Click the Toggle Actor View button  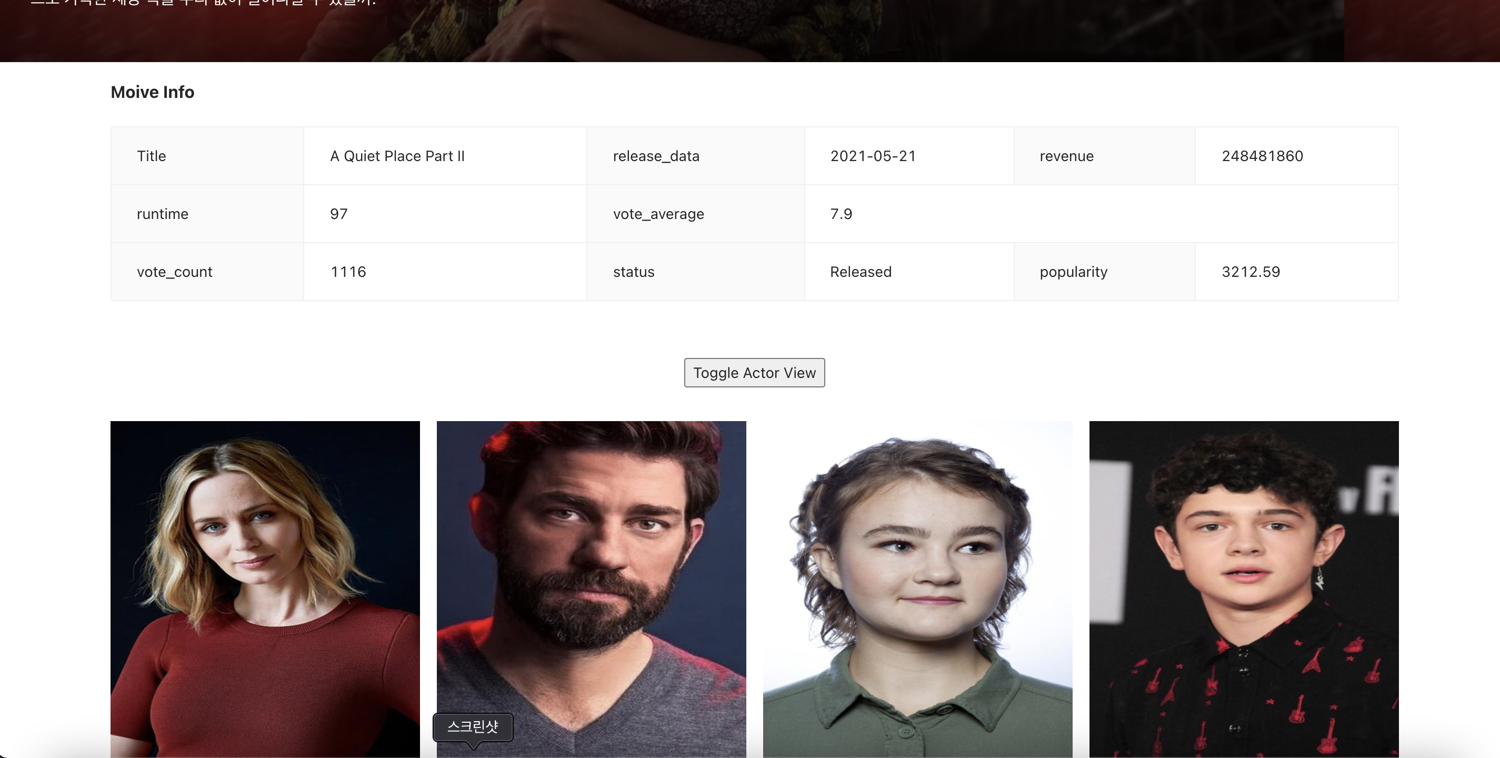coord(754,373)
